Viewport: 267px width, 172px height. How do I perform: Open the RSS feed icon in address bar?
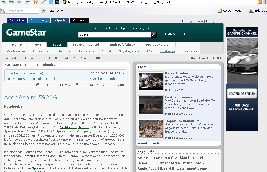[259, 2]
